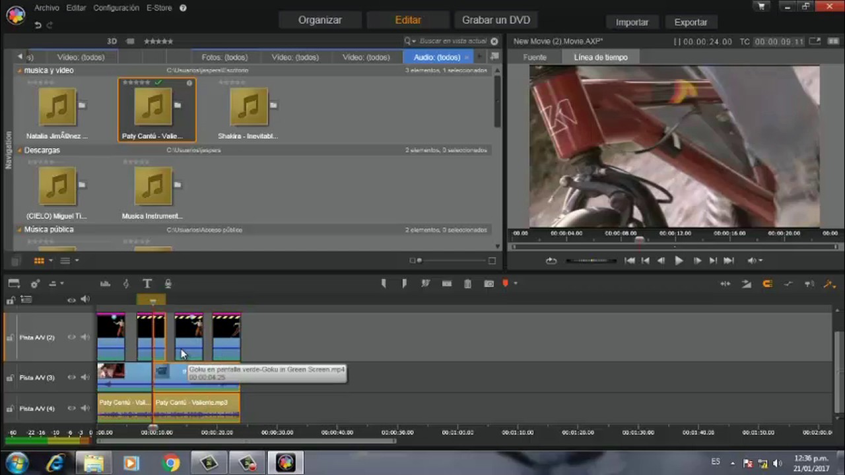The image size is (845, 475).
Task: Open the storyboard view icon on timeline toolbar
Action: (14, 284)
